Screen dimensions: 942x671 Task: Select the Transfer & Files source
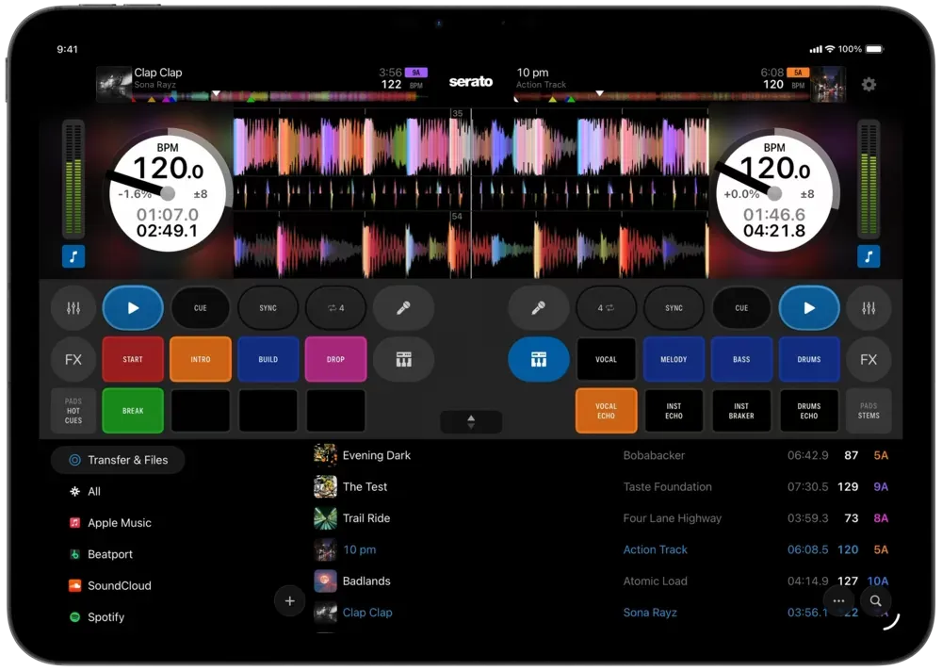coord(119,460)
